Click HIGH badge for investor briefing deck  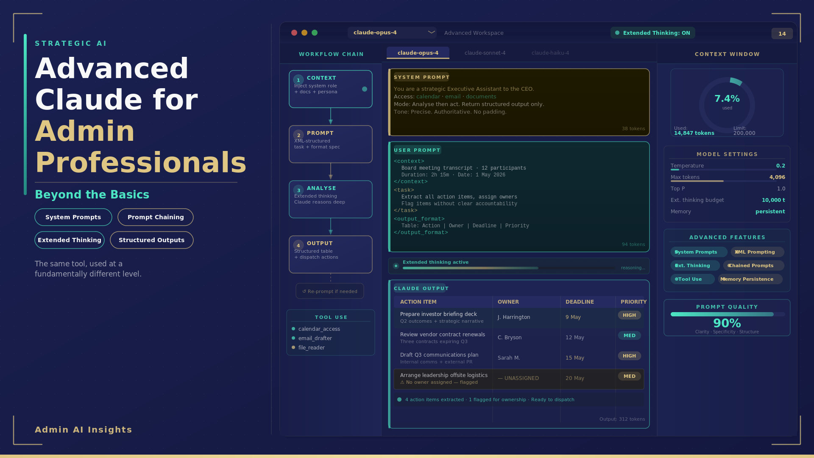point(629,315)
